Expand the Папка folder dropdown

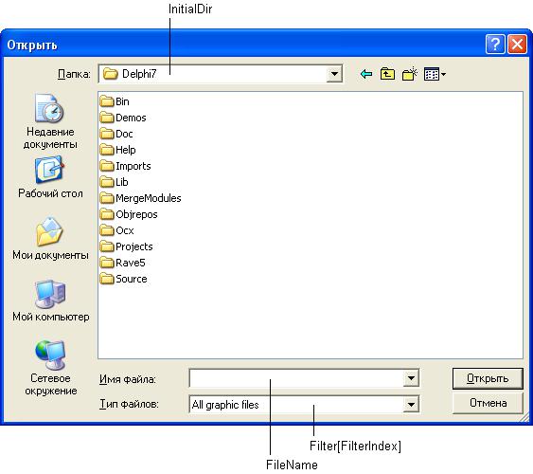tap(334, 74)
